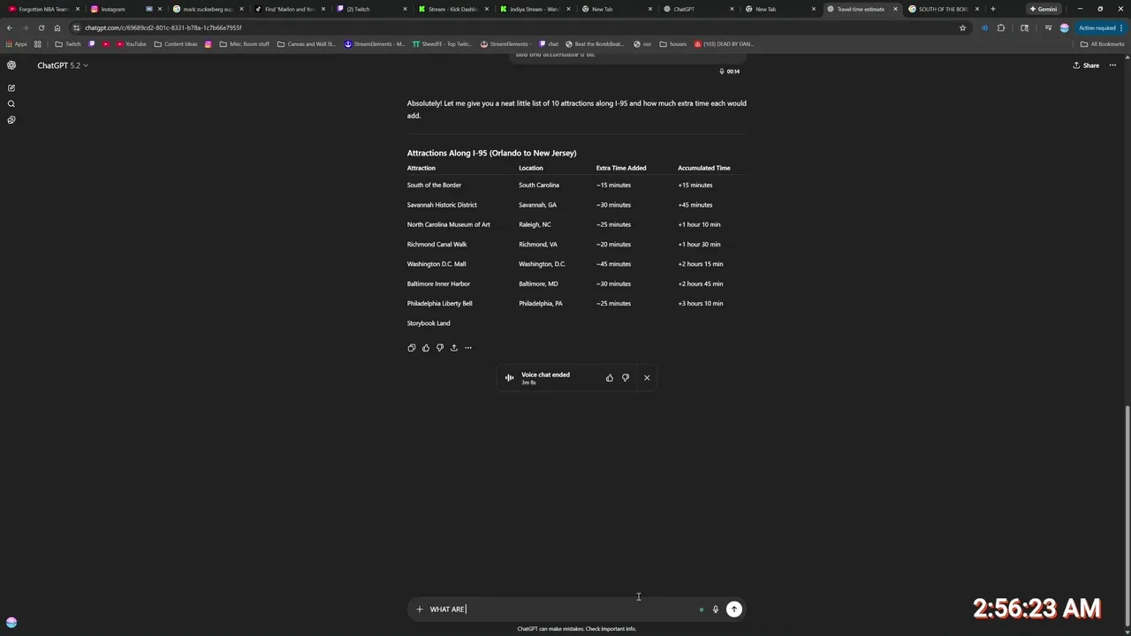Click the Accumulated Time column header

coord(704,168)
